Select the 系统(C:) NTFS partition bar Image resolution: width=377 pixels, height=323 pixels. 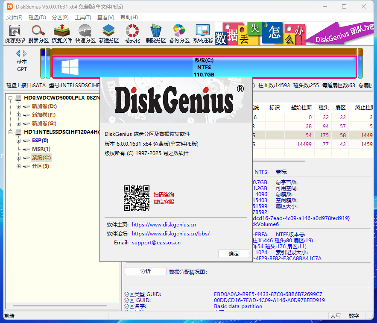(x=204, y=67)
